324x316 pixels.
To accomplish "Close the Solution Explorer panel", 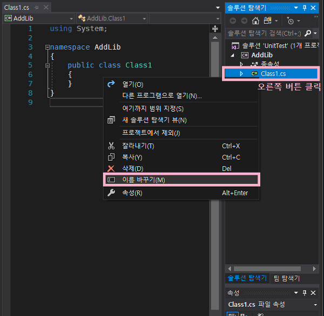I will tap(313, 8).
